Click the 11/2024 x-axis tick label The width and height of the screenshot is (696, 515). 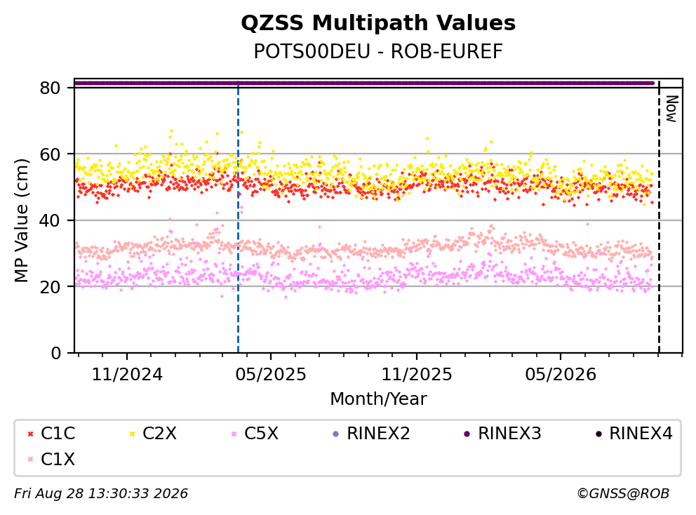pos(127,375)
